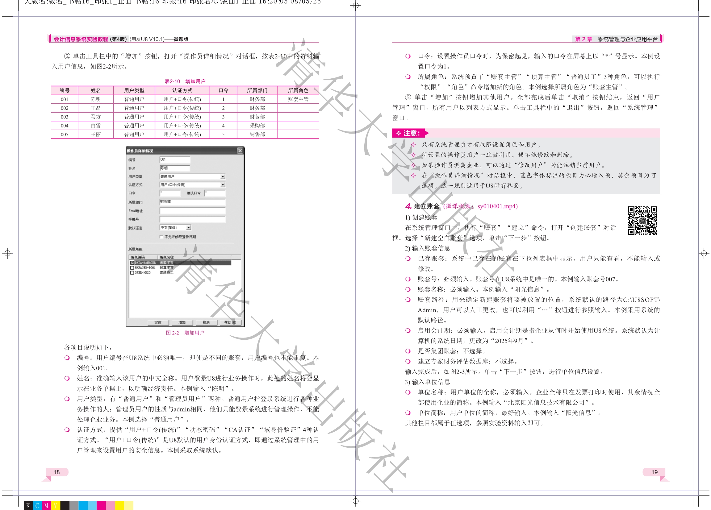Click the QR code for the micro-lesson video

click(642, 221)
